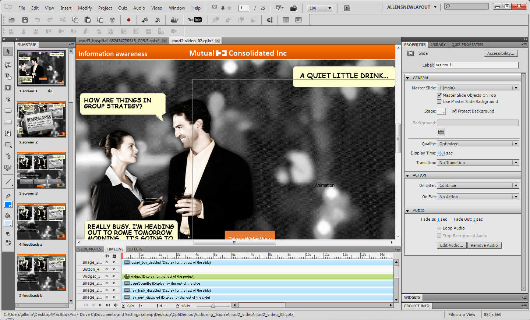
Task: Open the Insert menu
Action: coord(66,8)
